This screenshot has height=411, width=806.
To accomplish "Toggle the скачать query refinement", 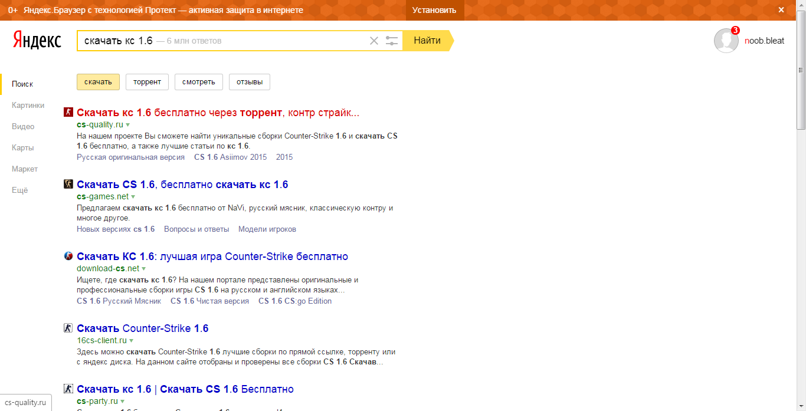I will tap(98, 82).
